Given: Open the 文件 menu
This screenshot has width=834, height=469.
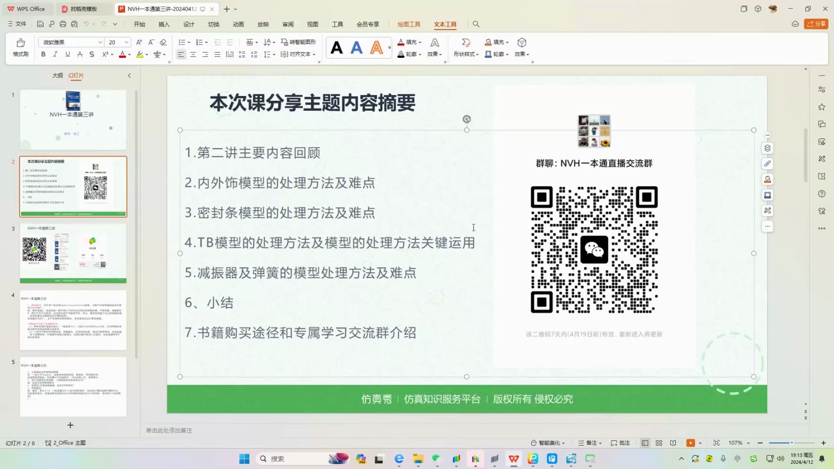Looking at the screenshot, I should pyautogui.click(x=17, y=24).
